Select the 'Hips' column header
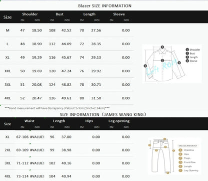Image resolution: width=208 pixels, height=181 pixels. (89, 121)
